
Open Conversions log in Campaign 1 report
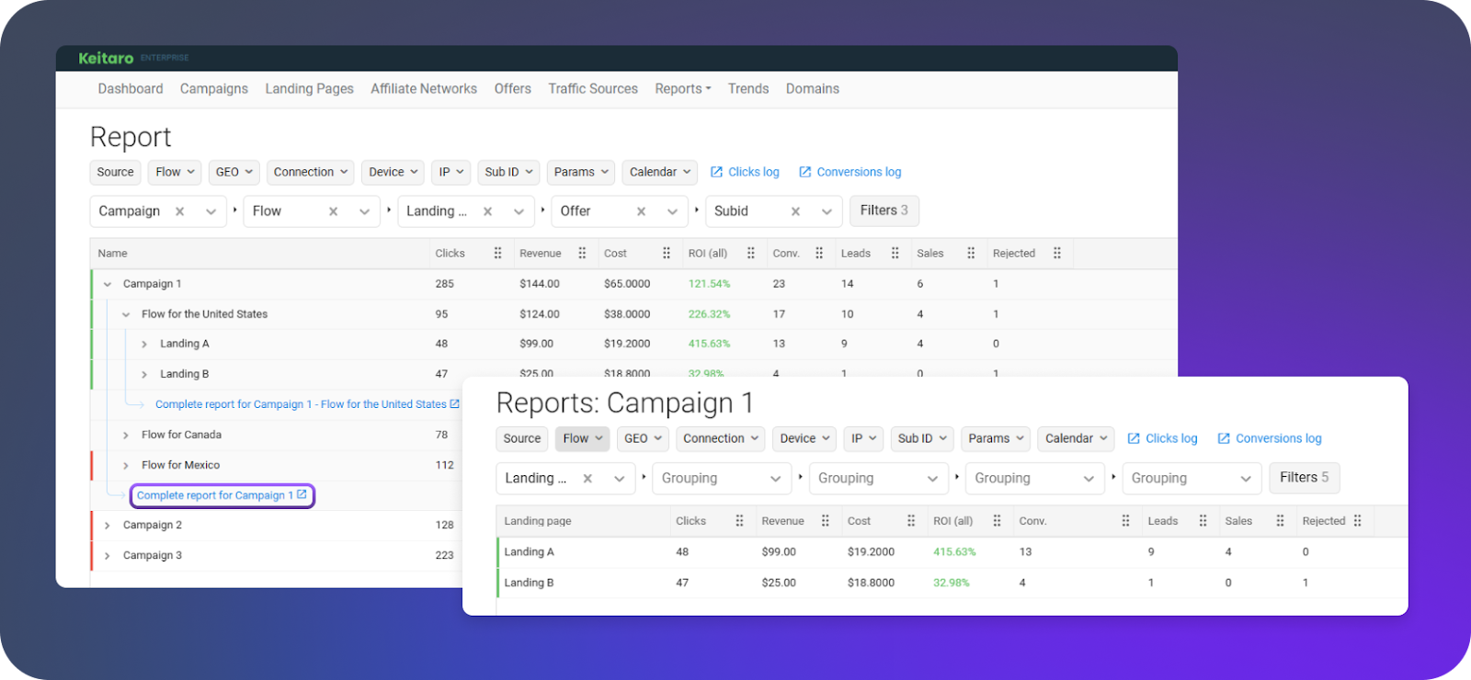(x=1270, y=438)
